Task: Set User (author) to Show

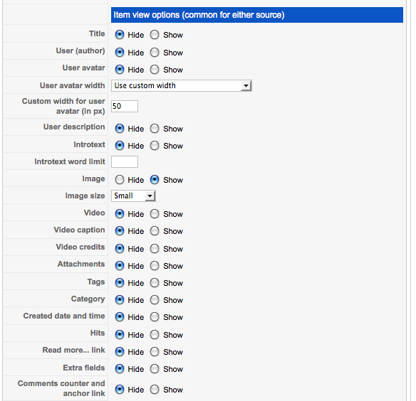Action: (x=155, y=53)
